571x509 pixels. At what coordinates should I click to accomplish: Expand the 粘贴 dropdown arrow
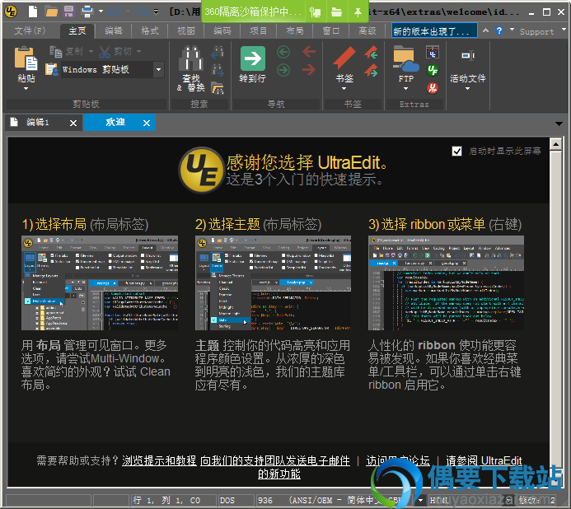click(x=26, y=88)
